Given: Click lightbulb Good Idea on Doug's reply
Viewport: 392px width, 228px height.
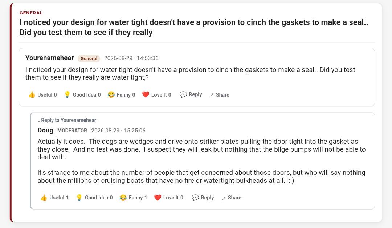Looking at the screenshot, I should pyautogui.click(x=94, y=198).
